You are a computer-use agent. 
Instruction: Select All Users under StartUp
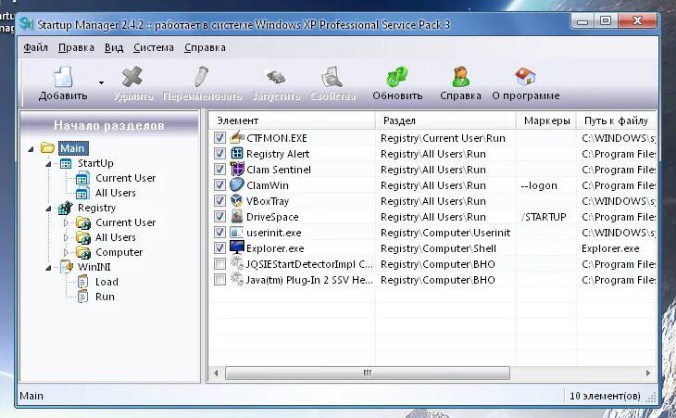pos(116,193)
